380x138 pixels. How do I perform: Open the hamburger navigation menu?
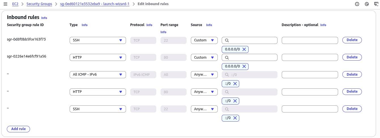(5, 4)
